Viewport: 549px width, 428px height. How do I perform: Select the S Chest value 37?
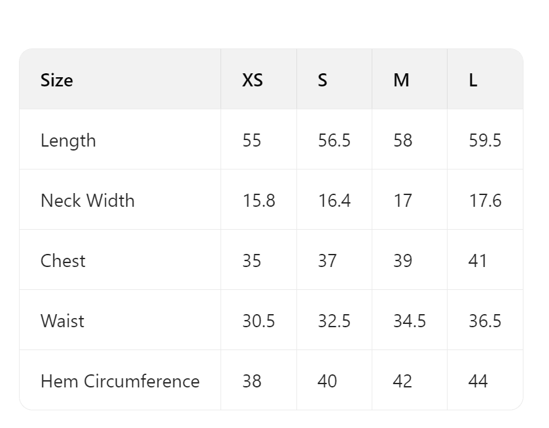click(x=327, y=261)
